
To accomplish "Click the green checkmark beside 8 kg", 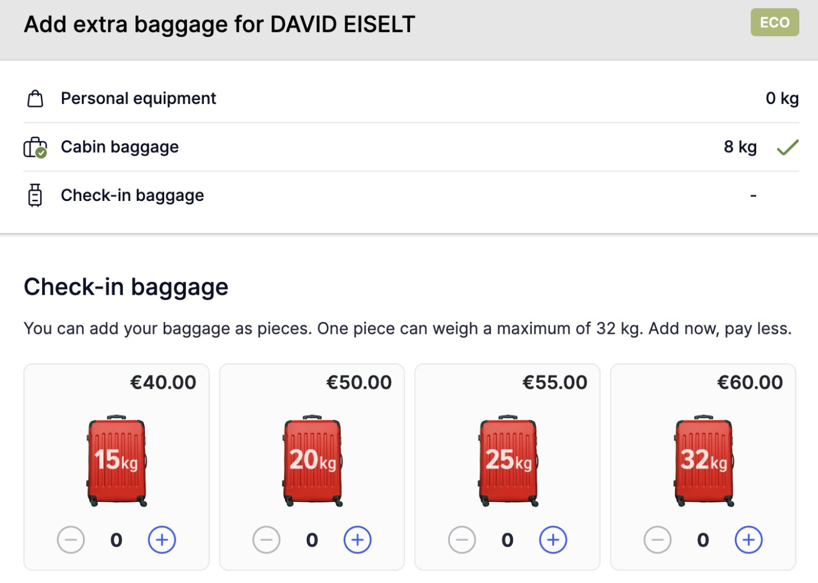I will 787,148.
